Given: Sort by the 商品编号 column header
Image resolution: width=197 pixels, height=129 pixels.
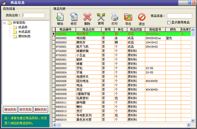Looking at the screenshot, I should tap(66, 29).
